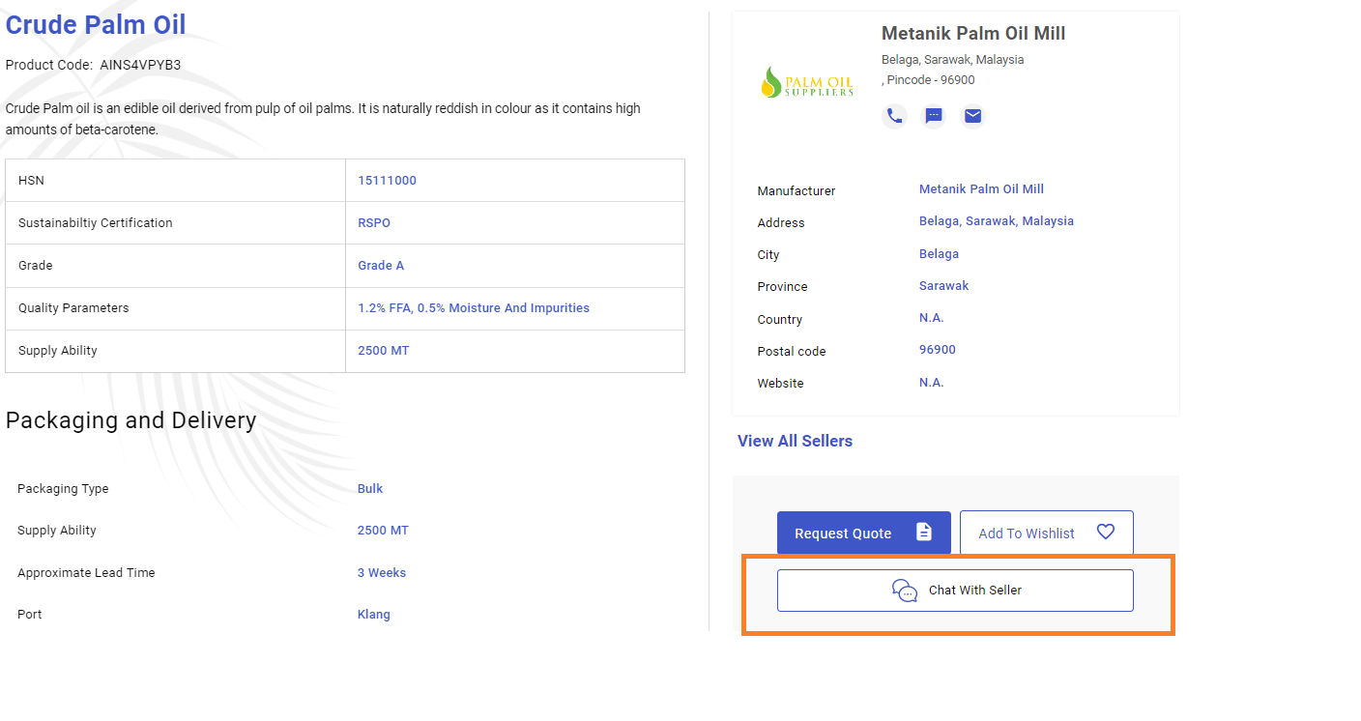
Task: Select the Crude Palm Oil title
Action: [x=96, y=24]
